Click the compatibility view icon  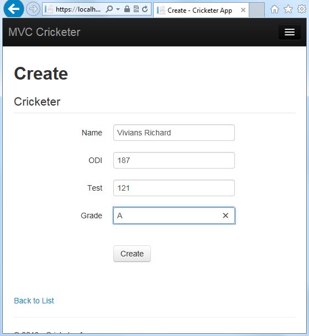click(x=136, y=9)
